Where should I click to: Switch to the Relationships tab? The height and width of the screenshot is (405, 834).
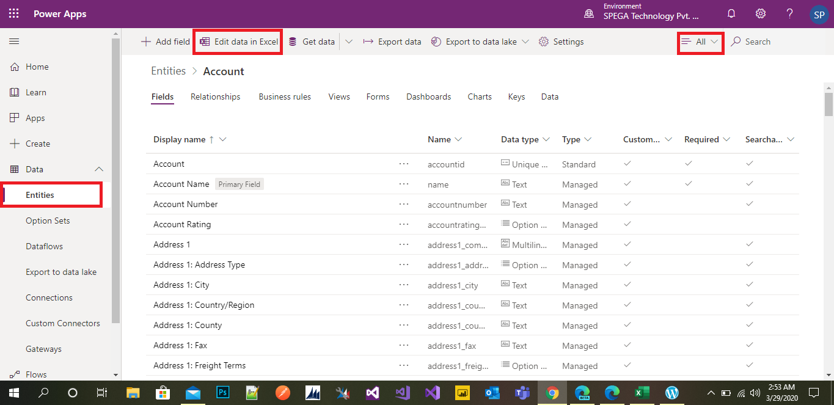point(215,97)
